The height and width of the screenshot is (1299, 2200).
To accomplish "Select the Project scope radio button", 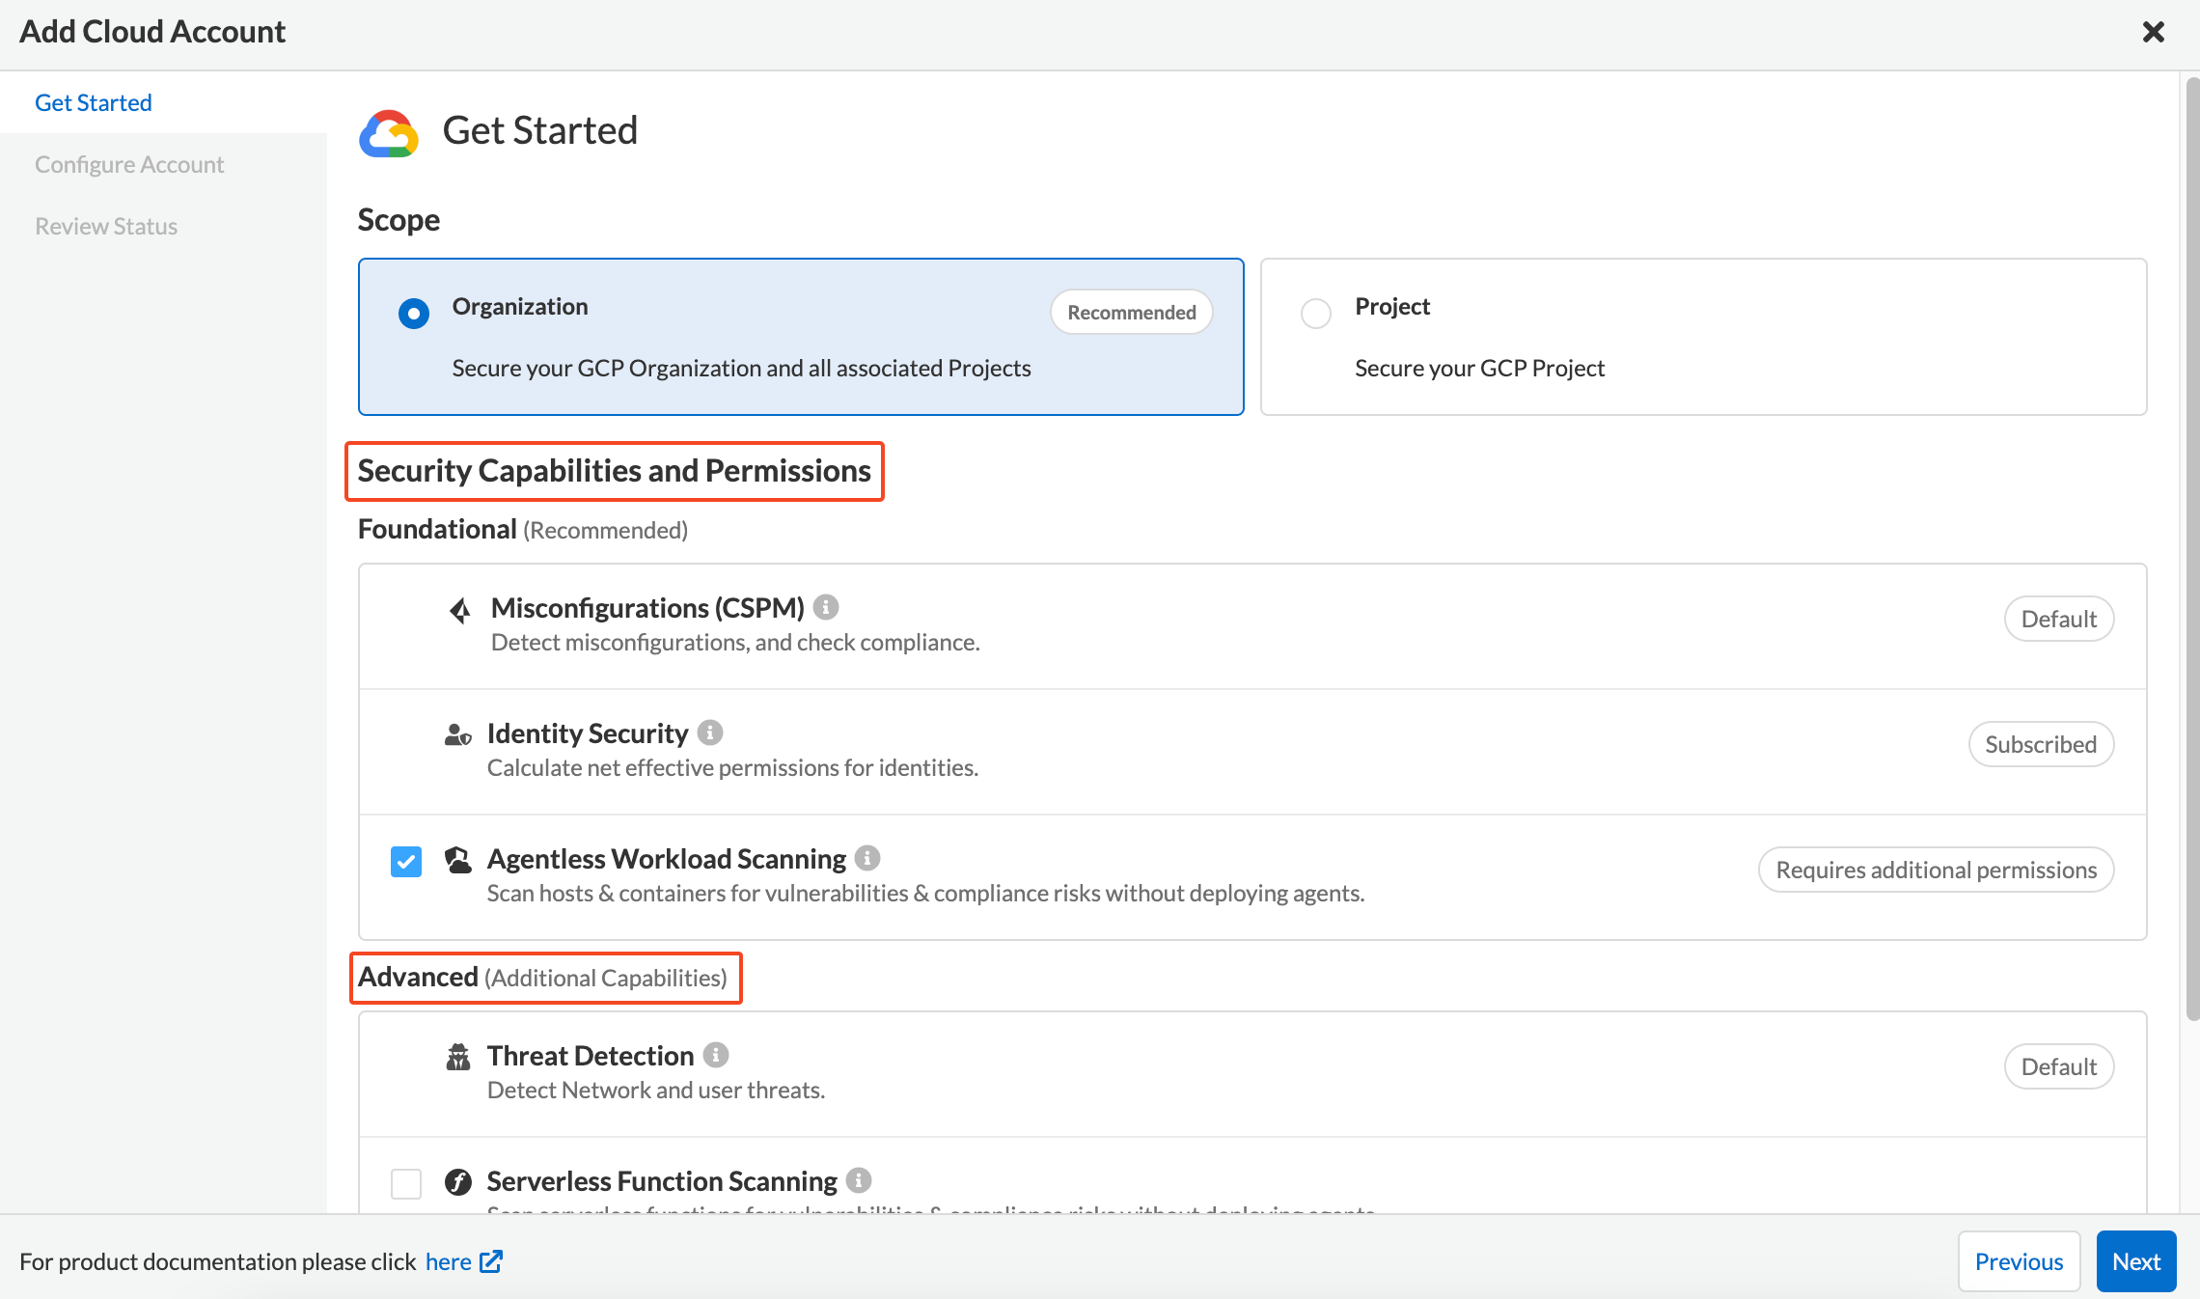I will pos(1316,313).
